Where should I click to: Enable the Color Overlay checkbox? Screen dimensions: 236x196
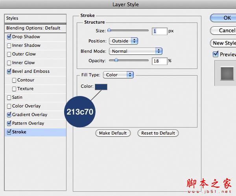pos(9,106)
